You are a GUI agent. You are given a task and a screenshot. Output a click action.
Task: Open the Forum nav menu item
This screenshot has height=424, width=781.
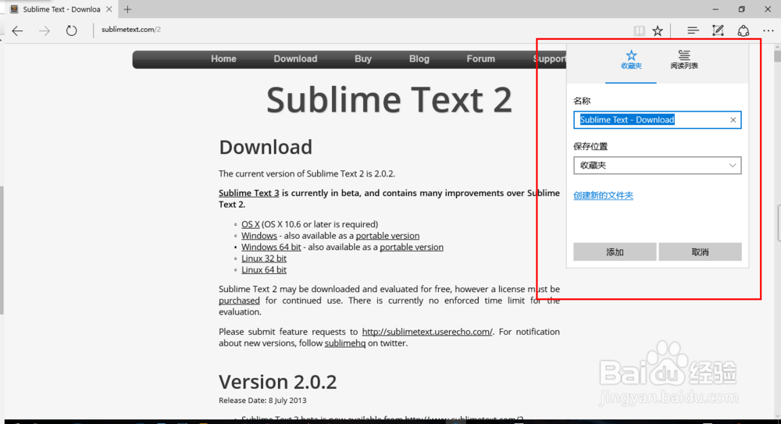coord(480,59)
